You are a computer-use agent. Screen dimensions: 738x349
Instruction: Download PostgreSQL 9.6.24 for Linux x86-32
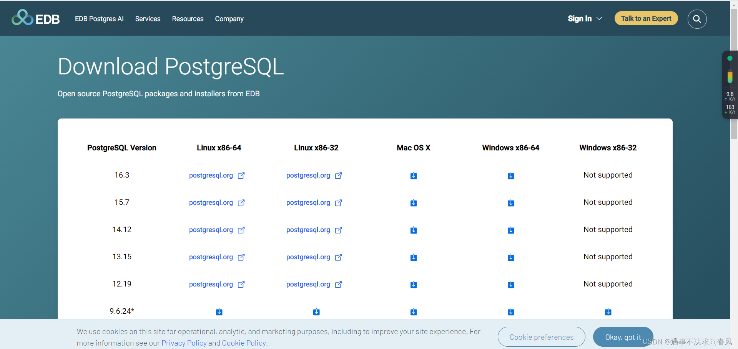pos(316,312)
